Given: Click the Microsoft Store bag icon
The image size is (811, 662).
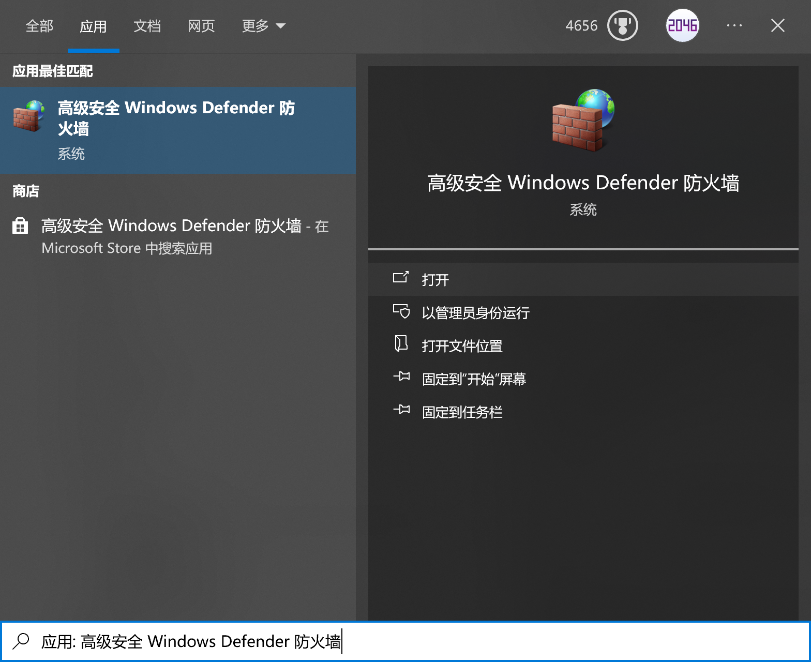Looking at the screenshot, I should 20,226.
